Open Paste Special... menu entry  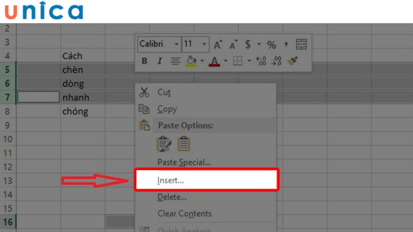pyautogui.click(x=205, y=162)
